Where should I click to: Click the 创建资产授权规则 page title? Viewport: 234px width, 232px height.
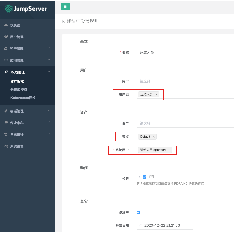click(80, 21)
